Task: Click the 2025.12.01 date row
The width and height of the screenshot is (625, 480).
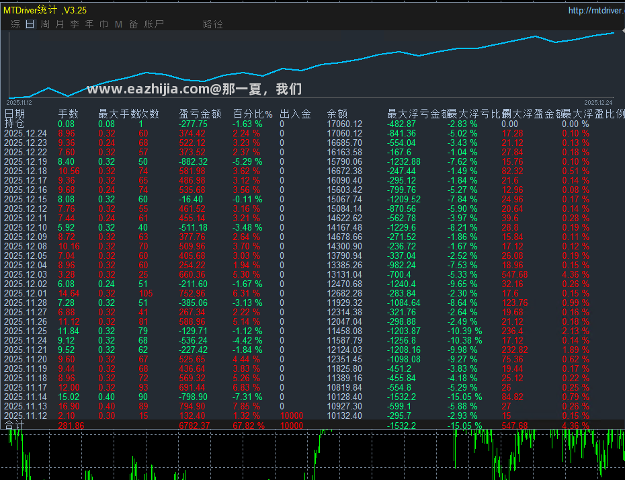Action: (26, 293)
